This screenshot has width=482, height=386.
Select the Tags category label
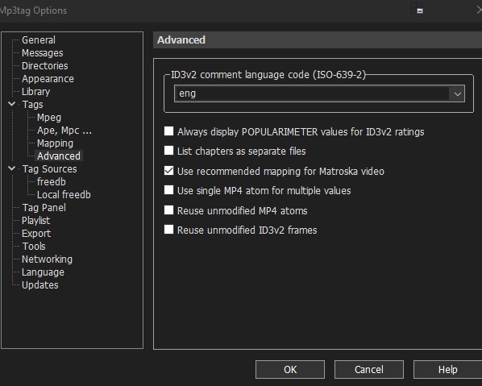32,105
